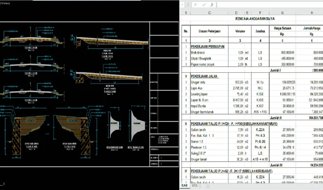This screenshot has height=190, width=323.
Task: Select column H header
Action: pyautogui.click(x=309, y=13)
